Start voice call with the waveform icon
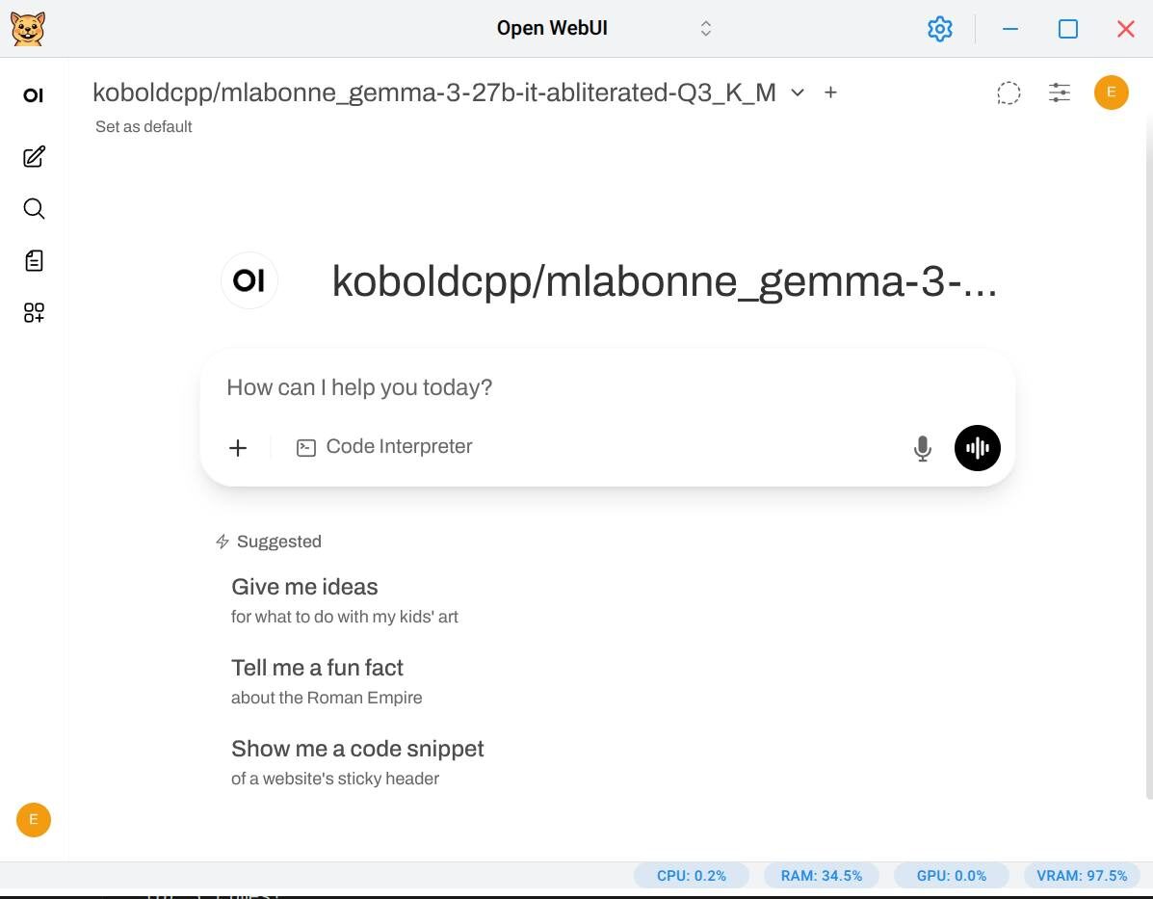 (977, 447)
